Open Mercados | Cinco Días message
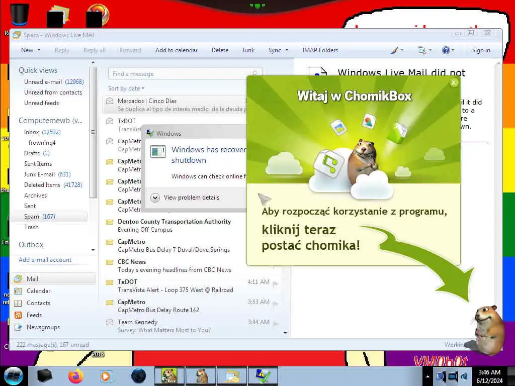The width and height of the screenshot is (515, 386). coord(175,105)
